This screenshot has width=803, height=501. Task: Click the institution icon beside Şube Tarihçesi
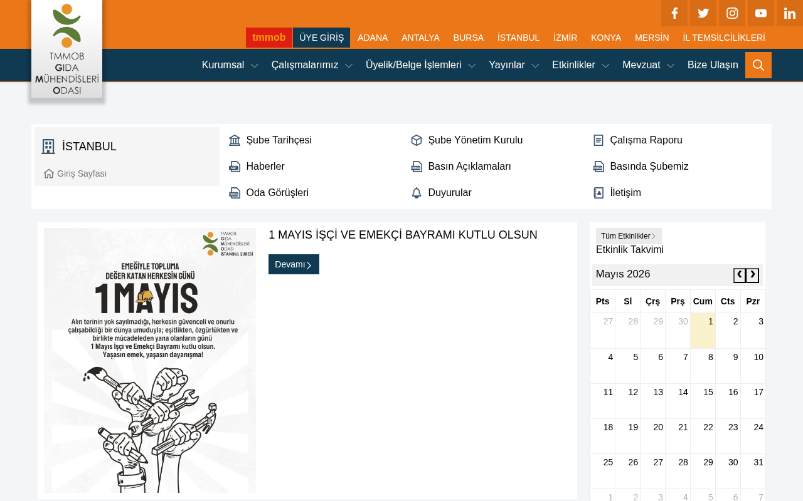tap(235, 140)
